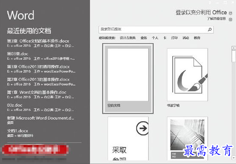Open recent file 第3章 Office2013的通用操作.docx
Viewport: 236px width, 164px height.
41,69
